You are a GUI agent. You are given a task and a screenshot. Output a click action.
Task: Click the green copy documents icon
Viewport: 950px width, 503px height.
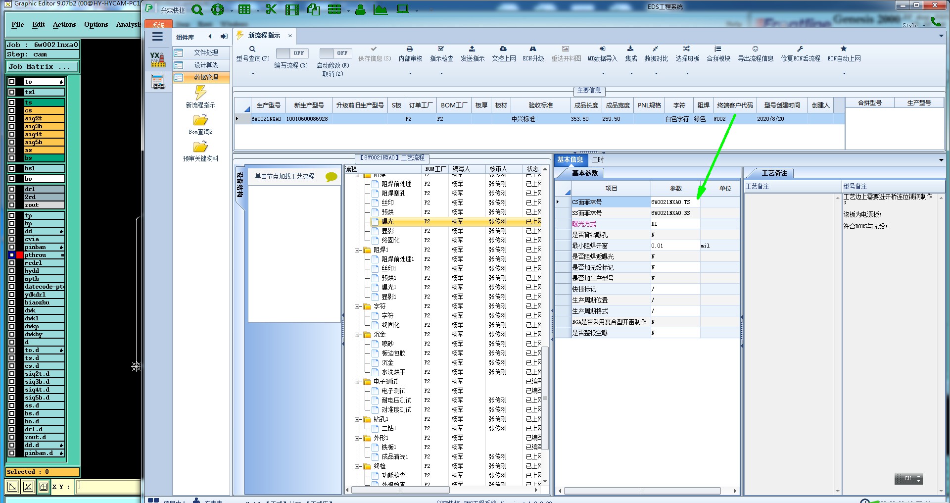pos(313,9)
